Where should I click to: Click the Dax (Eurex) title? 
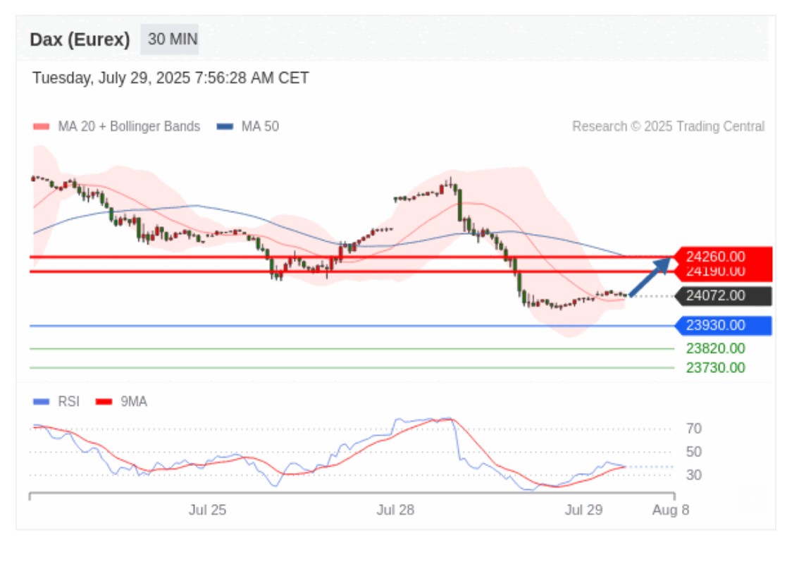(x=80, y=39)
